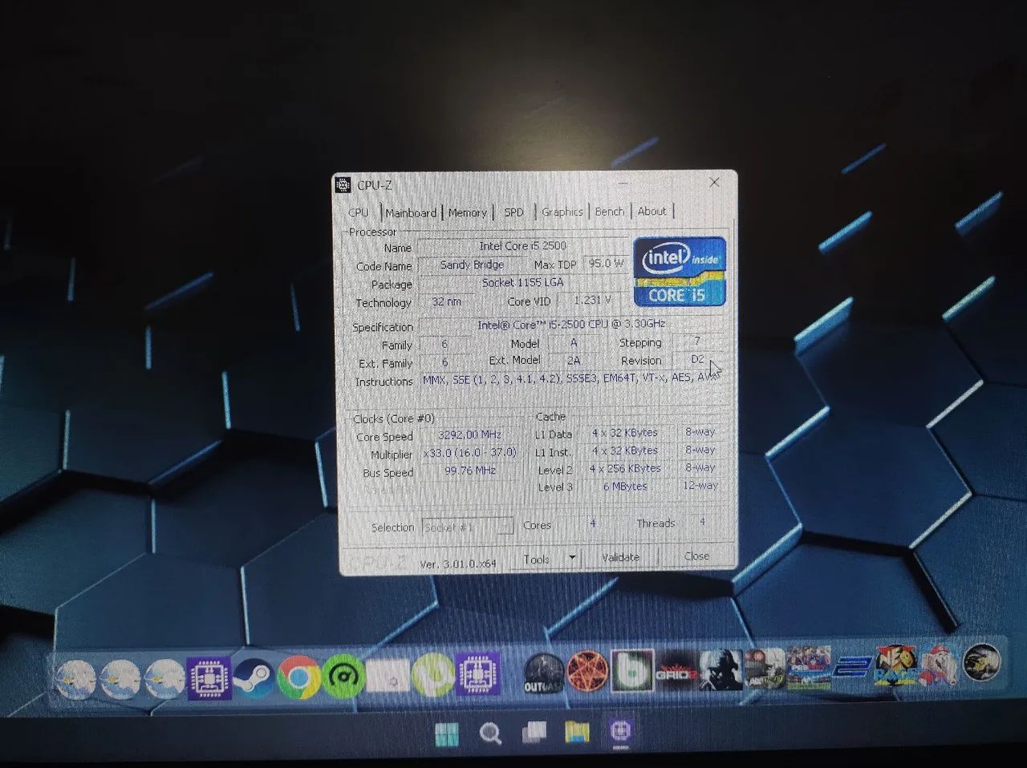Click the Max TDP value '95.0 W'
This screenshot has width=1027, height=768.
606,263
